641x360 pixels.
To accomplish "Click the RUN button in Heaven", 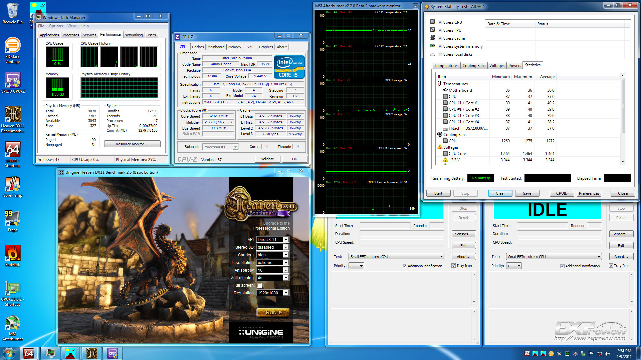I will coord(273,312).
